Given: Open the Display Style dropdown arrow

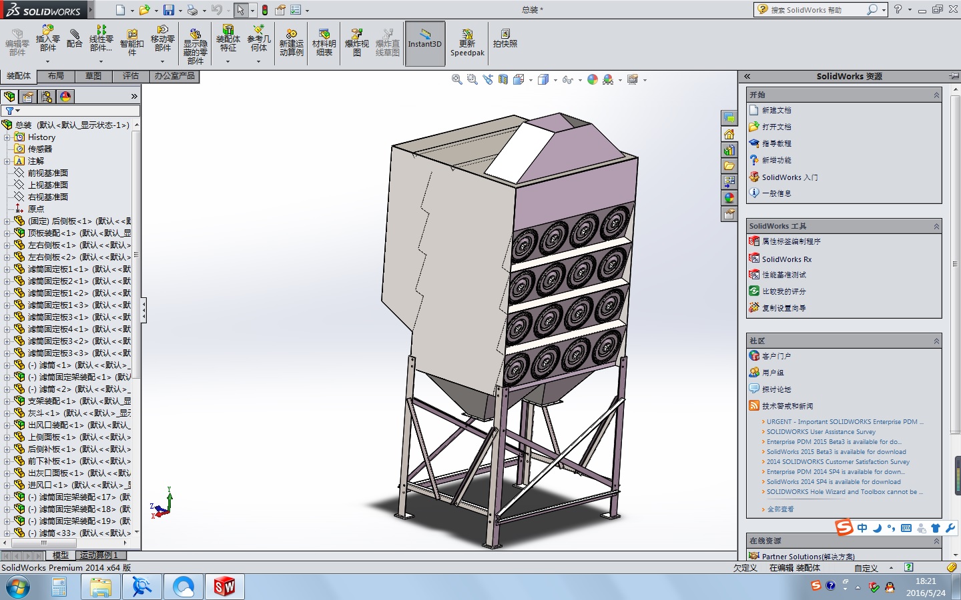Looking at the screenshot, I should 555,80.
